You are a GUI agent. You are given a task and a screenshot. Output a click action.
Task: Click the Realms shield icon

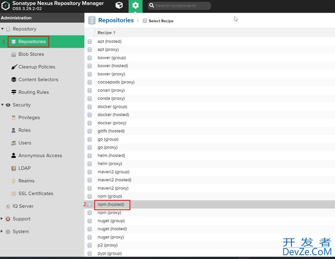[x=13, y=181]
